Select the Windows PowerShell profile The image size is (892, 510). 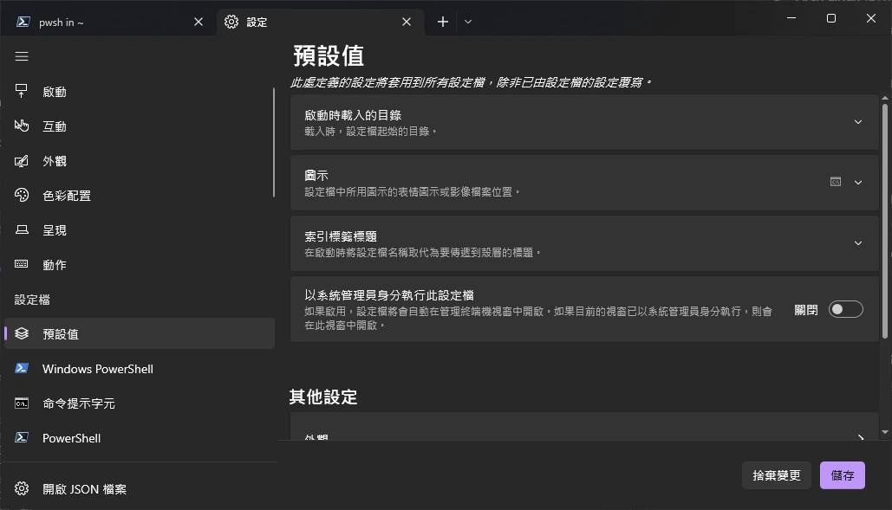tap(97, 369)
